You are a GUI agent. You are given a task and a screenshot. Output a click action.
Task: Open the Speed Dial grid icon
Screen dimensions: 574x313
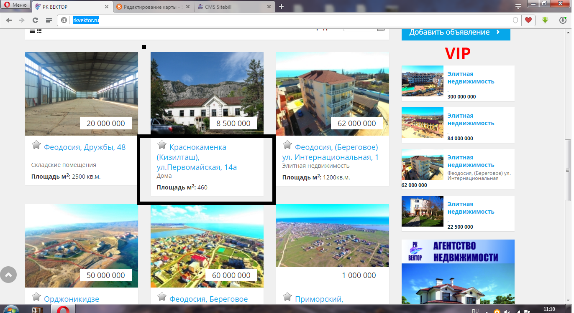[49, 20]
